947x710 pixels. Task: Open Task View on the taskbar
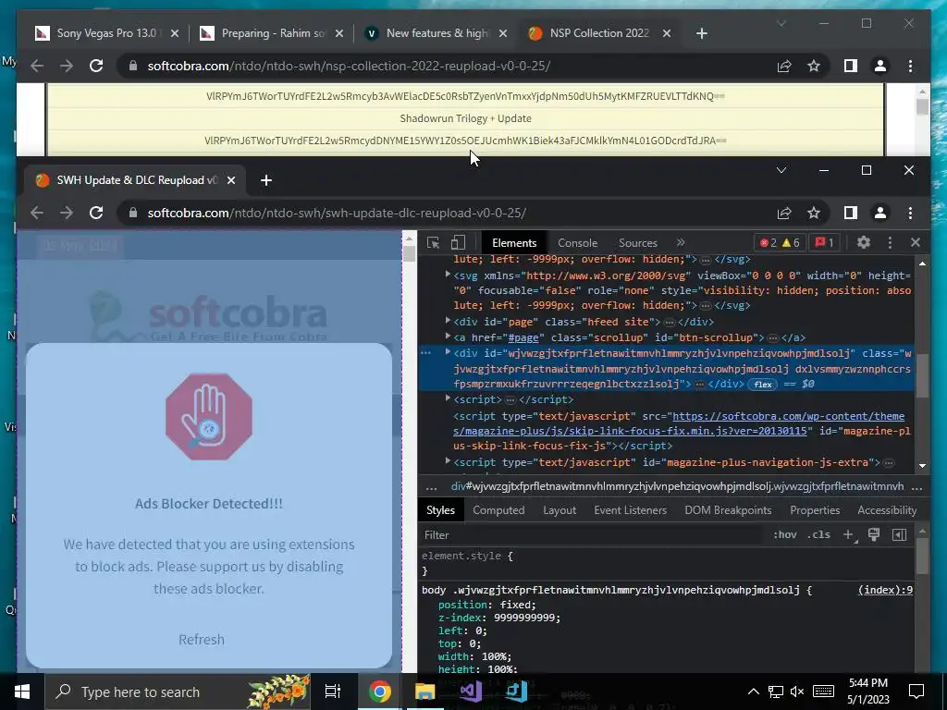tap(333, 692)
